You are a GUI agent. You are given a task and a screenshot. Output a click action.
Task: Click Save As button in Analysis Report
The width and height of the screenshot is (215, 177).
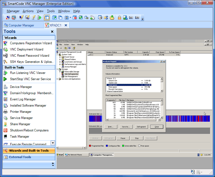point(126,127)
